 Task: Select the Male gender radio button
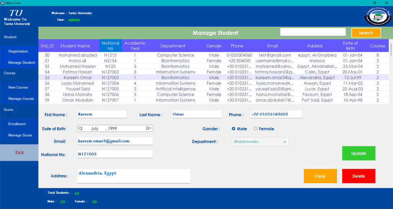[234, 129]
